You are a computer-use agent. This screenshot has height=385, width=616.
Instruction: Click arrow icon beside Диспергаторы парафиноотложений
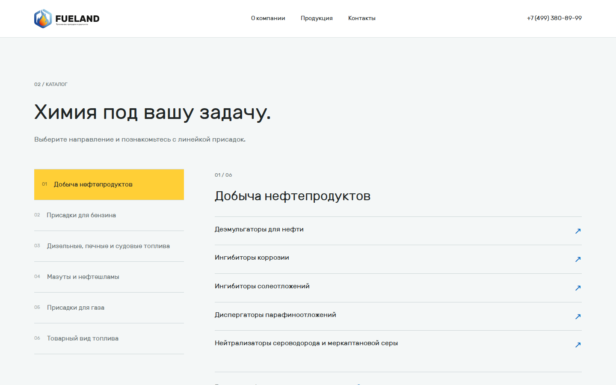pyautogui.click(x=578, y=317)
